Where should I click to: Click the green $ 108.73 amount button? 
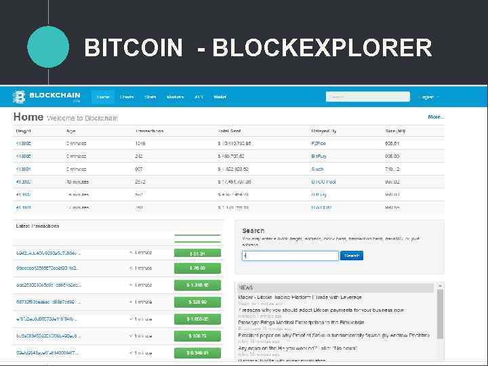(x=198, y=335)
